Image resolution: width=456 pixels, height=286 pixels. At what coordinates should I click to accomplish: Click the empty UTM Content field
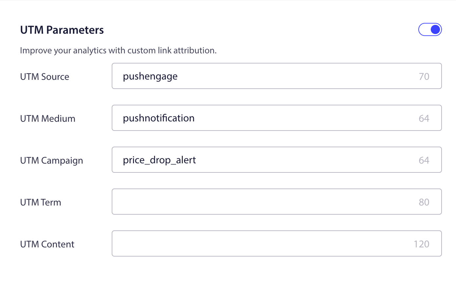[277, 243]
